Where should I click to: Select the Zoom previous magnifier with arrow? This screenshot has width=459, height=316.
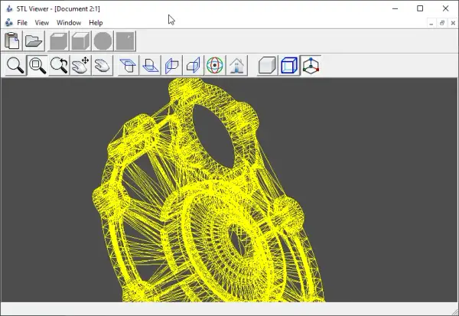click(x=59, y=65)
